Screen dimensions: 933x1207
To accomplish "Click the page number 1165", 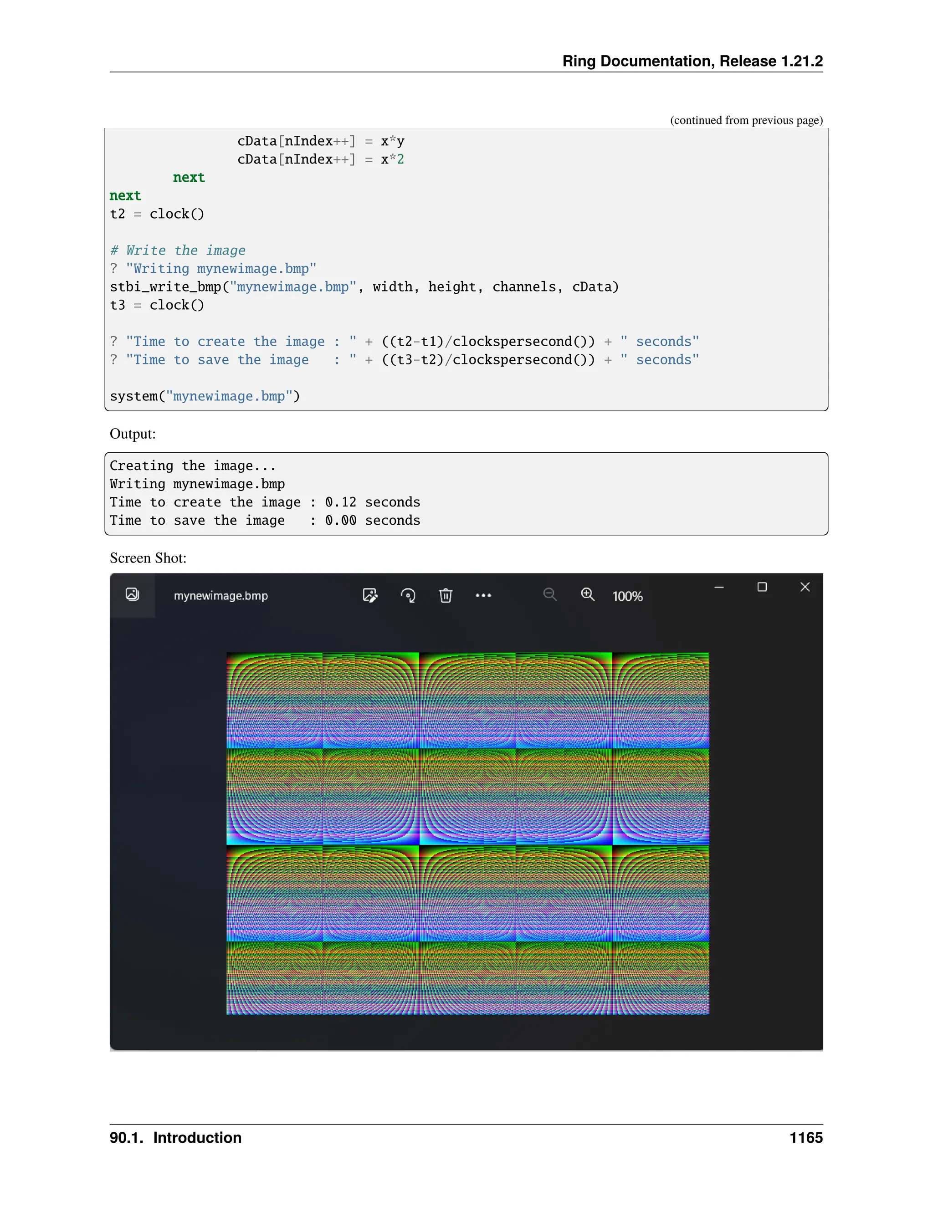I will click(806, 1137).
